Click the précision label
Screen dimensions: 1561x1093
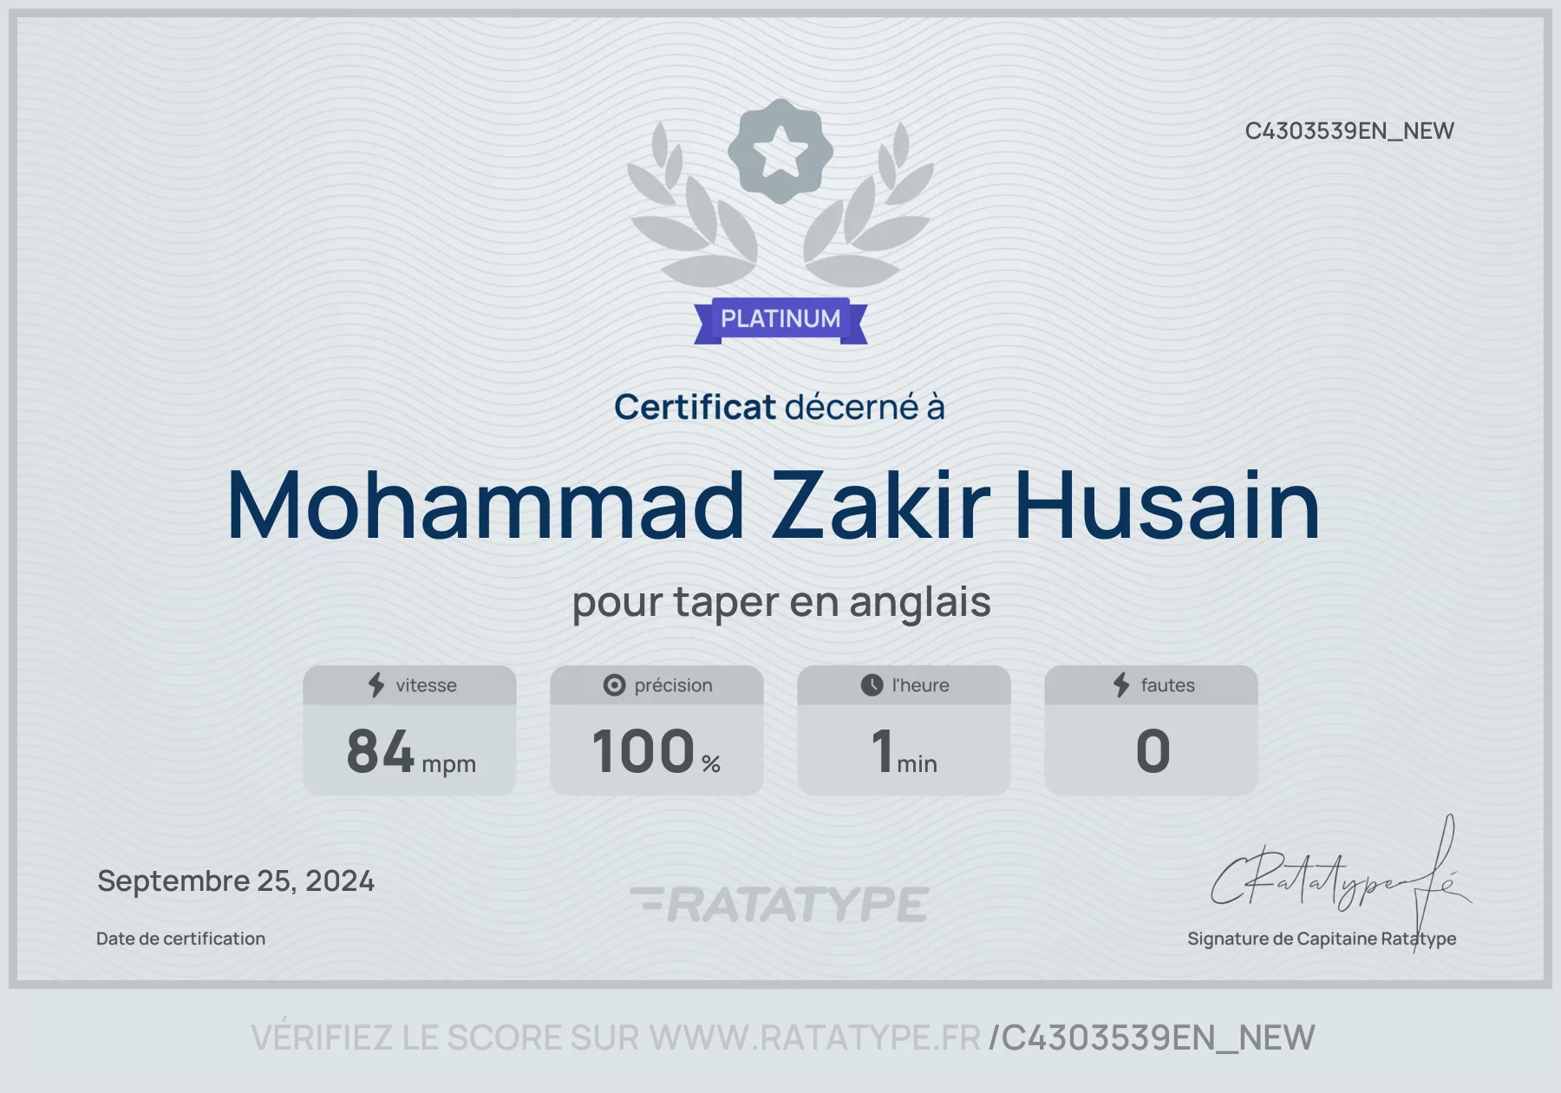pos(673,685)
